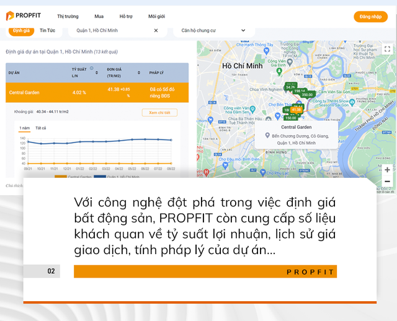Sort by Tỷ suất L/N column
Viewport: 397px width, 321px height.
coord(97,73)
